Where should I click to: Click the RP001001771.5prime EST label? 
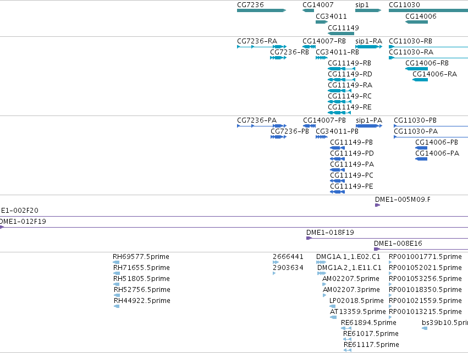point(425,257)
